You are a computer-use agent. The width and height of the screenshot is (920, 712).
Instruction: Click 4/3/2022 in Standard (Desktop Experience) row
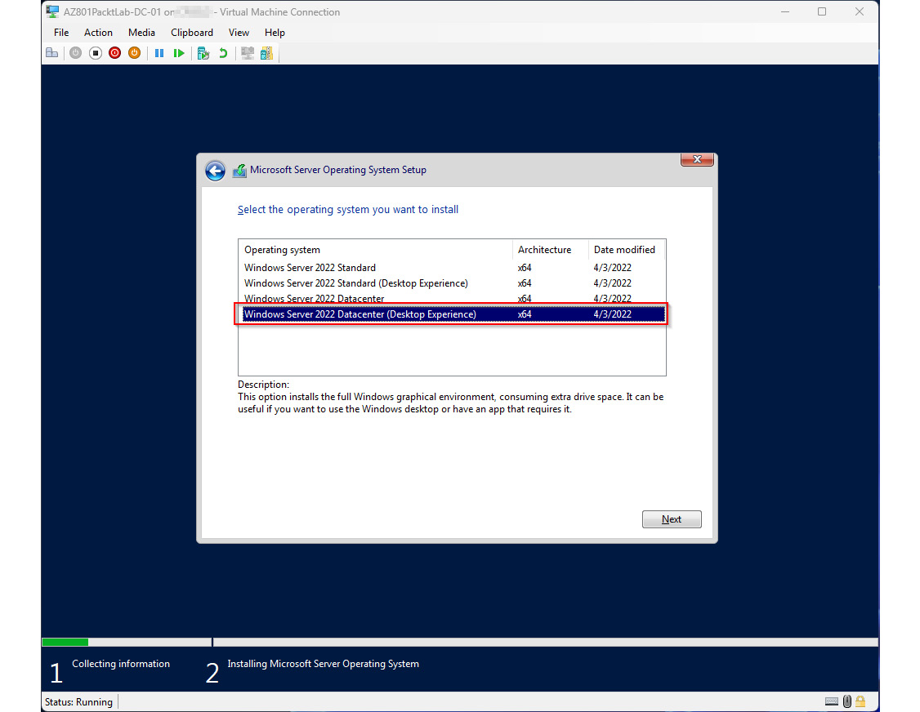coord(612,283)
